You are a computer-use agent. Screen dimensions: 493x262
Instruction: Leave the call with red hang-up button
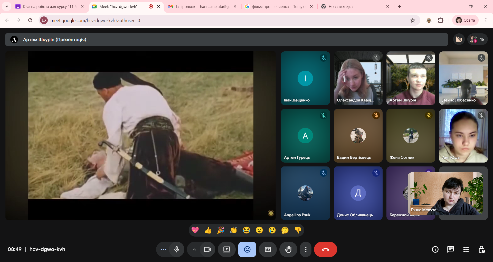tap(326, 249)
